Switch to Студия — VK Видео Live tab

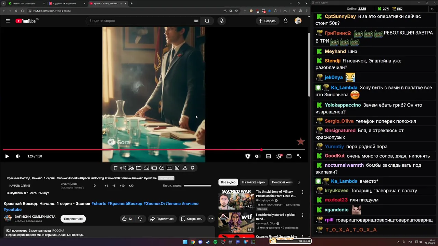67,3
